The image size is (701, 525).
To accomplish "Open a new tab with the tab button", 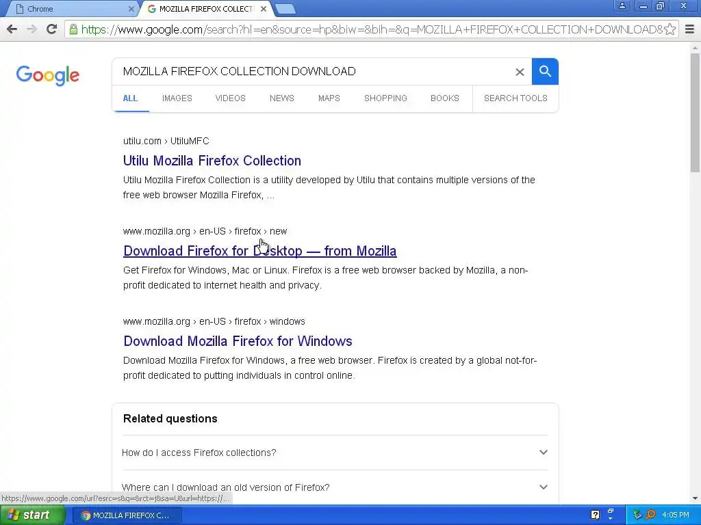I will [285, 9].
